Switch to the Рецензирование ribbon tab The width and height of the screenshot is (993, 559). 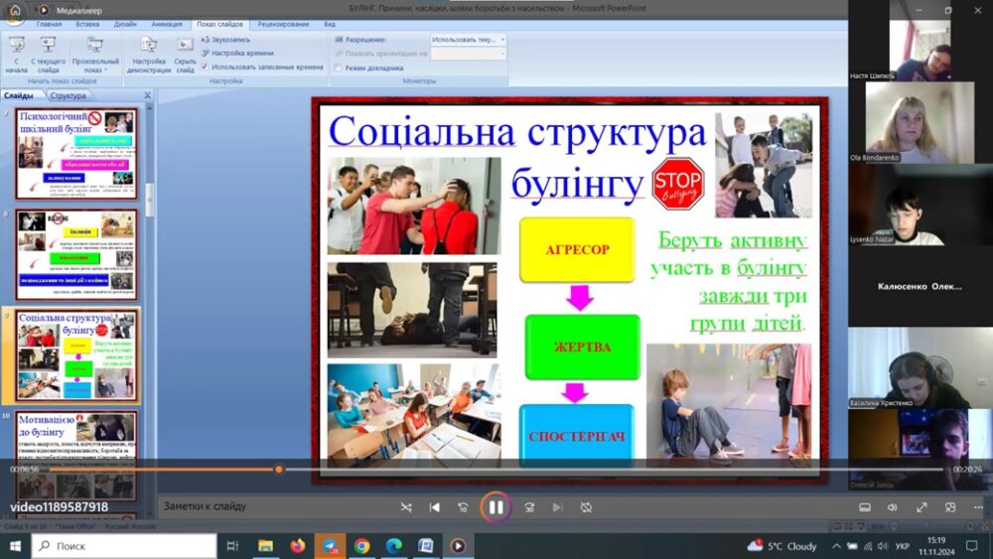[283, 24]
